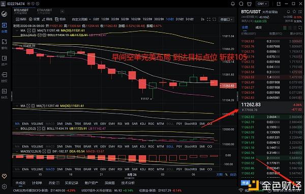This screenshot has width=305, height=194.
Task: Open the 自定义周期 custom period dropdown
Action: click(x=81, y=19)
